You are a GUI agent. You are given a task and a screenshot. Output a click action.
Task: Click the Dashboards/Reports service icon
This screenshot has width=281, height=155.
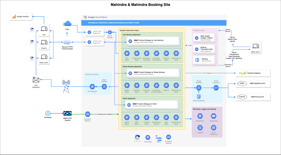(x=157, y=118)
